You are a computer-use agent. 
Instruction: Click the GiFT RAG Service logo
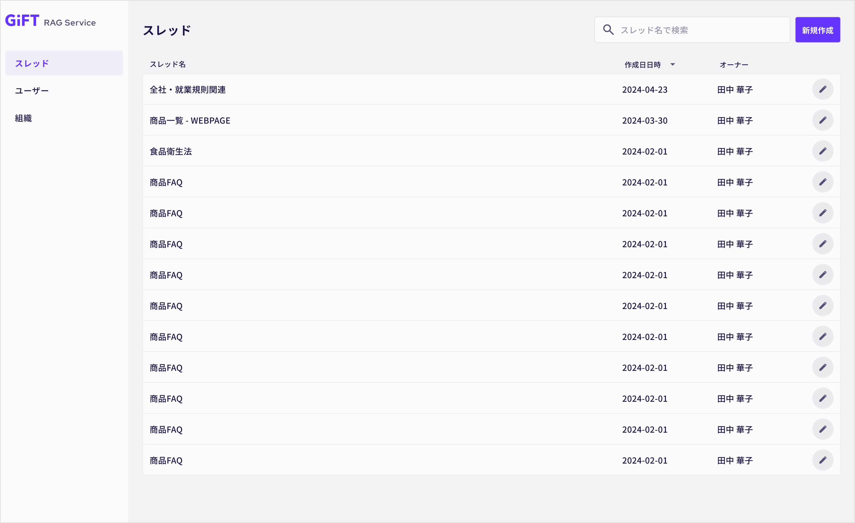click(x=50, y=21)
